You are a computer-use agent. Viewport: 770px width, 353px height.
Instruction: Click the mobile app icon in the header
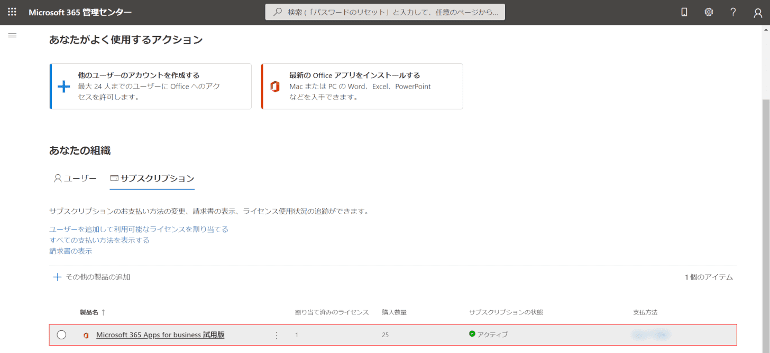point(684,12)
